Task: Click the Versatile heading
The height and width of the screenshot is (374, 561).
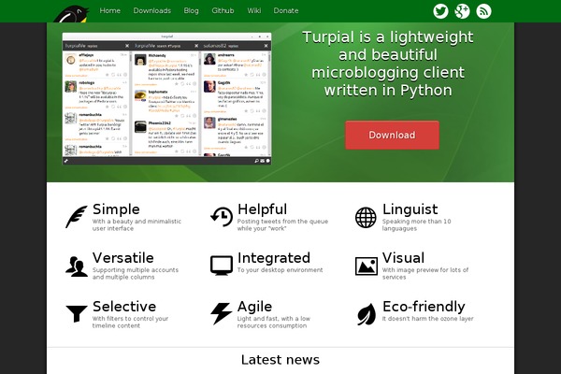Action: coord(123,258)
